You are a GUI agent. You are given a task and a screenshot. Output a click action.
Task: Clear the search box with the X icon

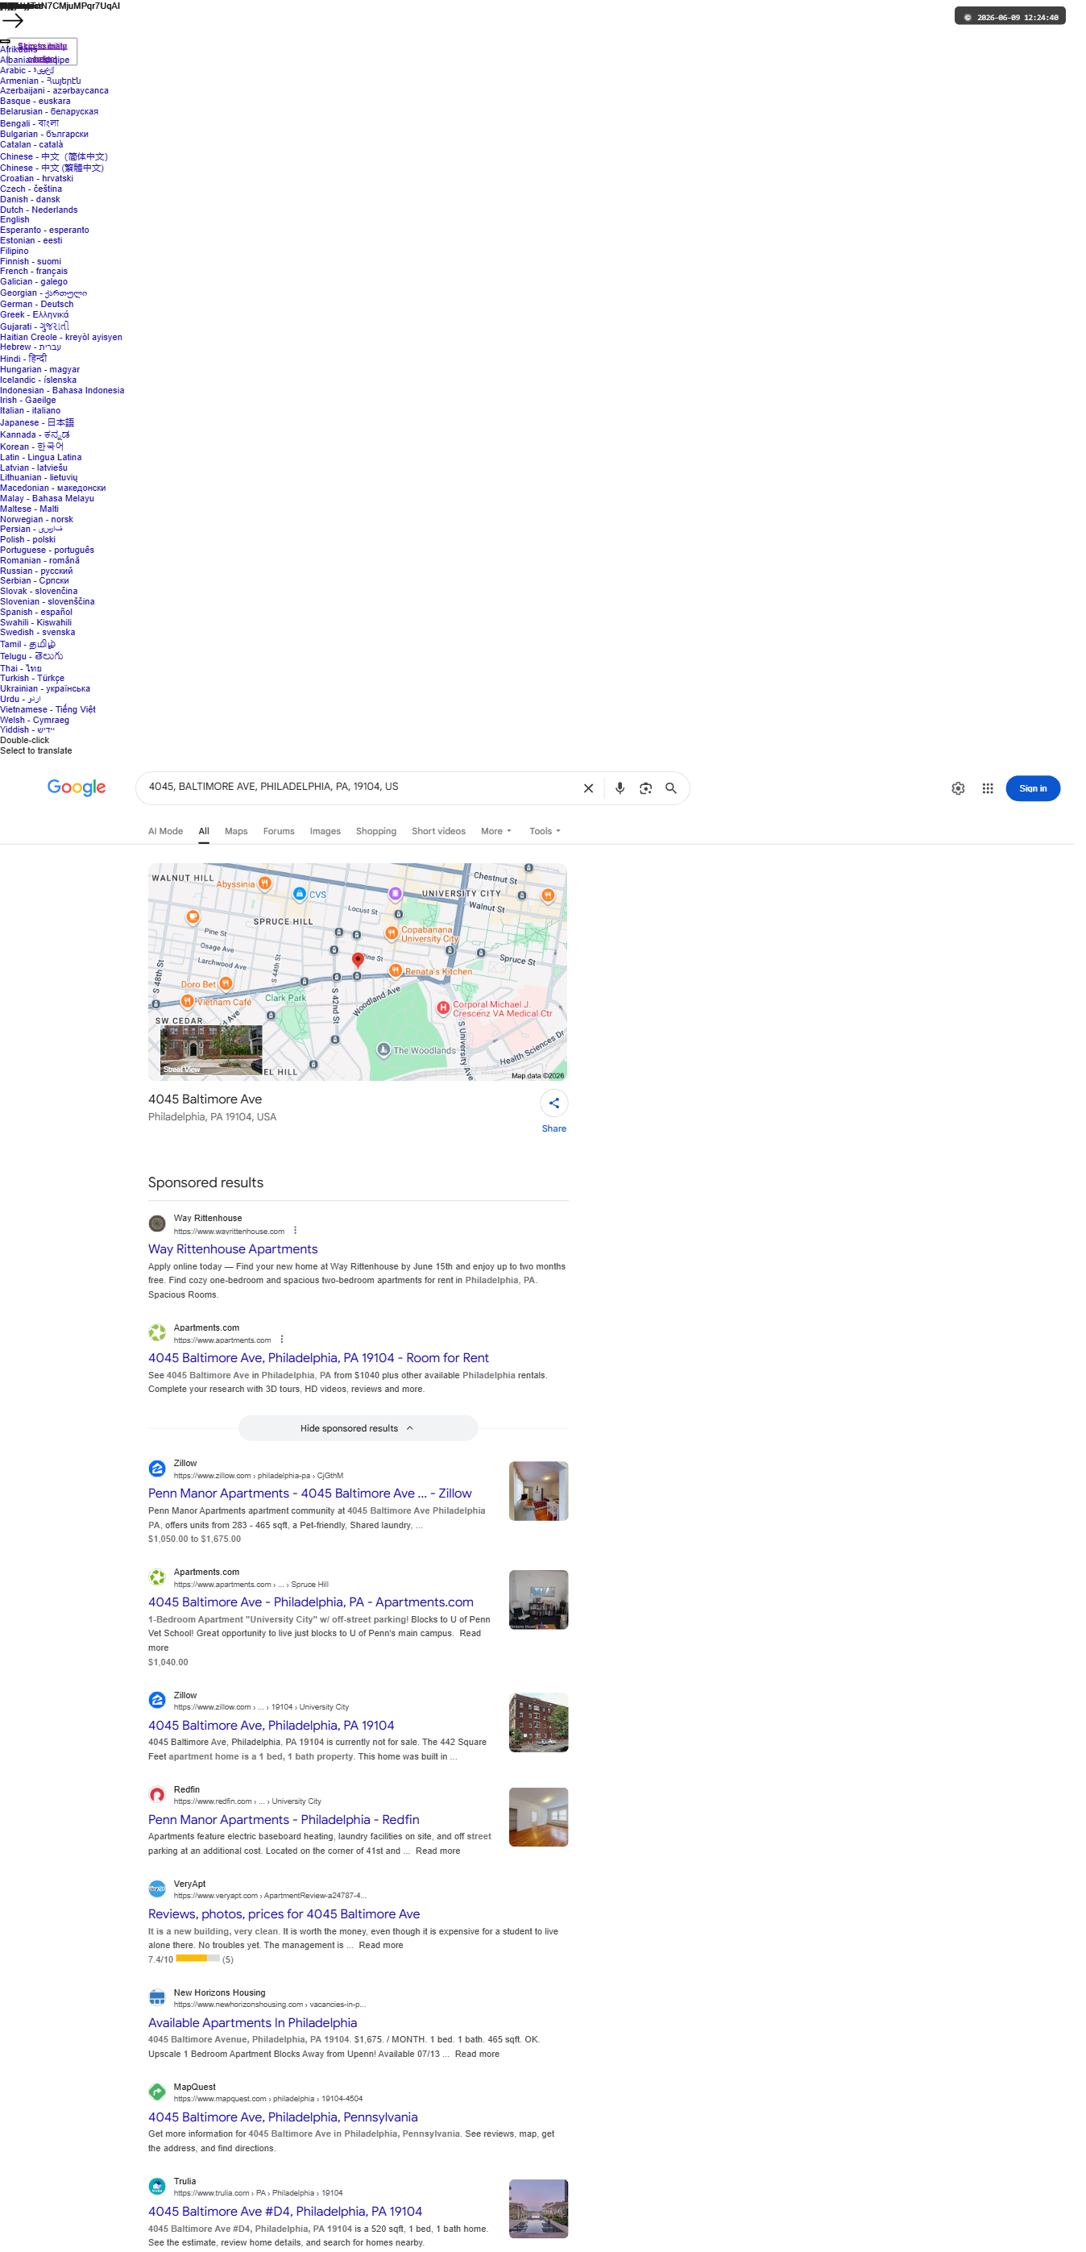pos(588,788)
